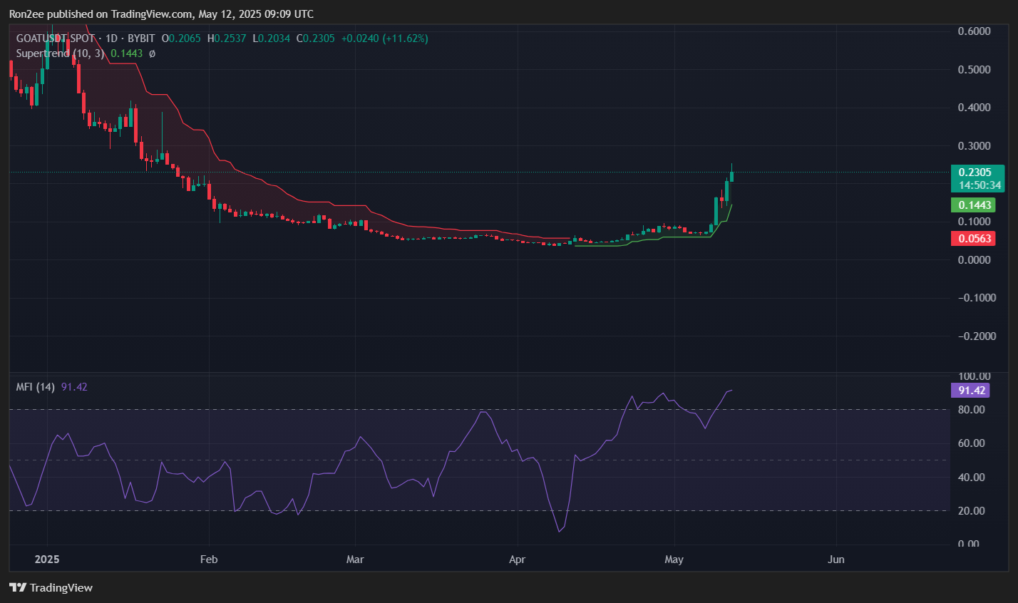Click the TradingView.com text link
This screenshot has height=603, width=1018.
[150, 14]
